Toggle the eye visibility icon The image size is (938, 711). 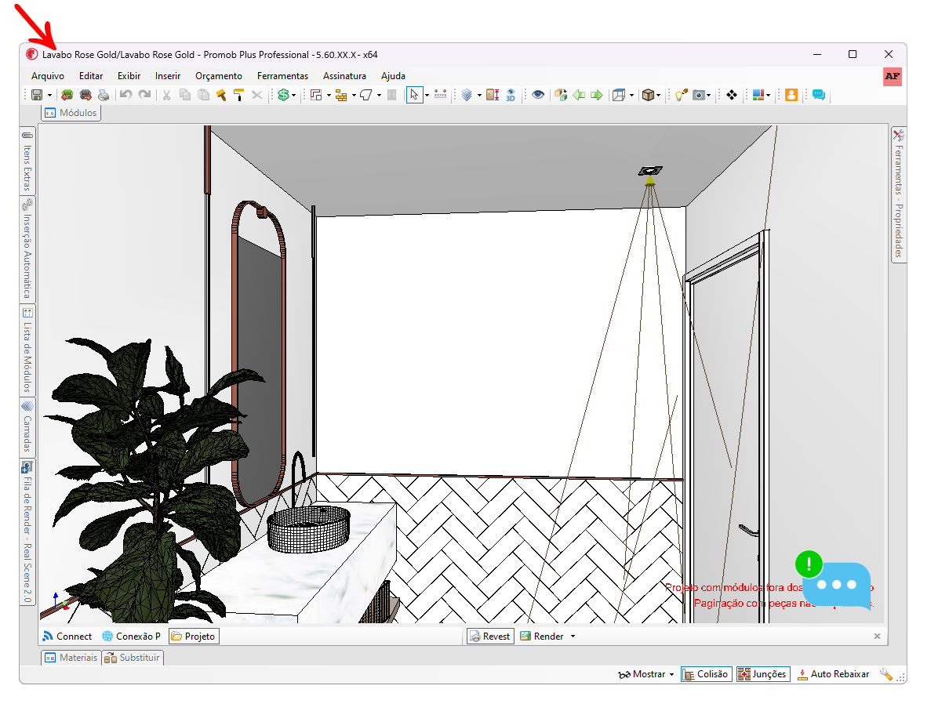tap(538, 95)
